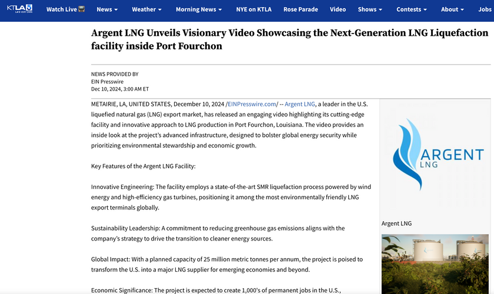Image resolution: width=494 pixels, height=294 pixels.
Task: Click the TV icon beside Watch Live
Action: click(81, 9)
